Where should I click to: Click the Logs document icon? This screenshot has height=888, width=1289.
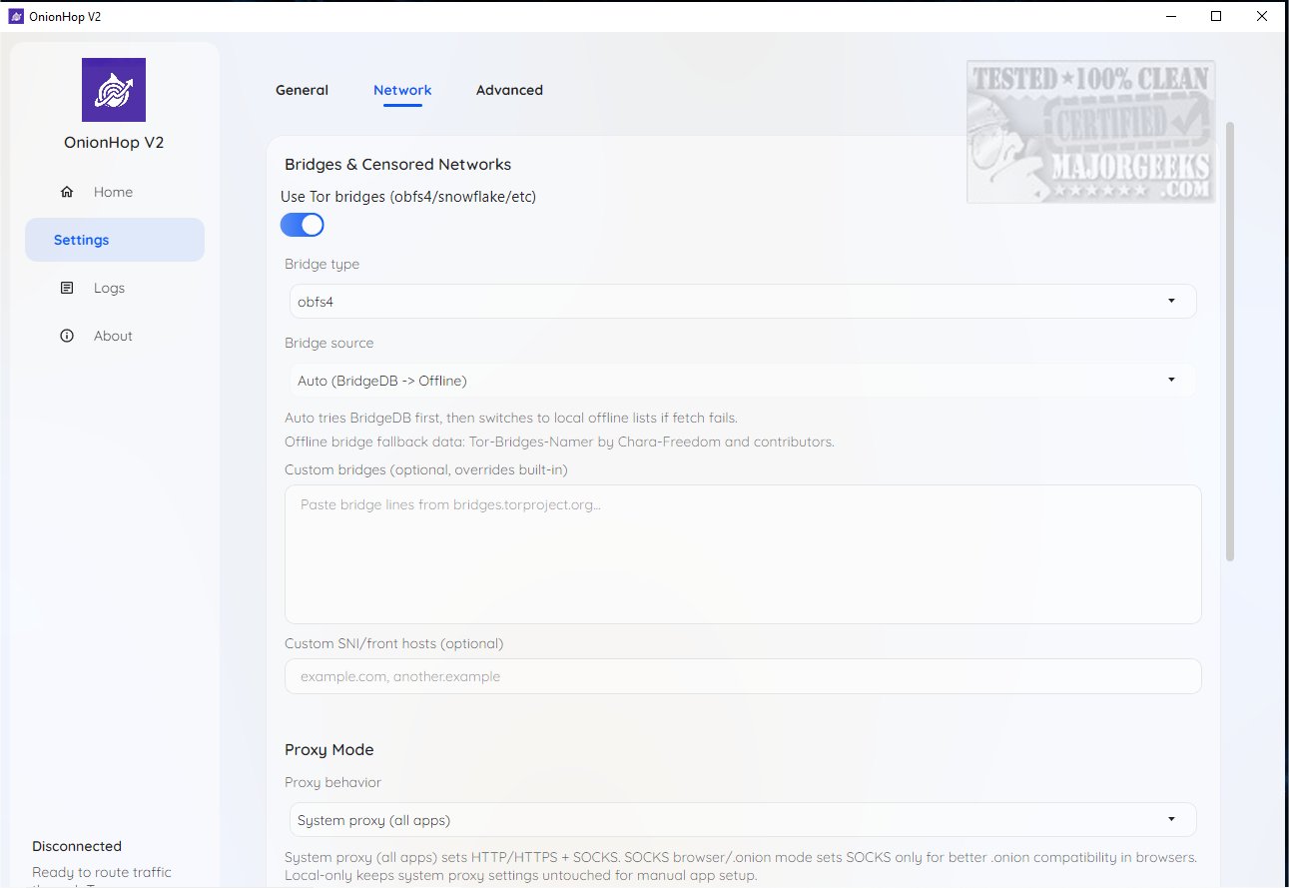tap(67, 288)
